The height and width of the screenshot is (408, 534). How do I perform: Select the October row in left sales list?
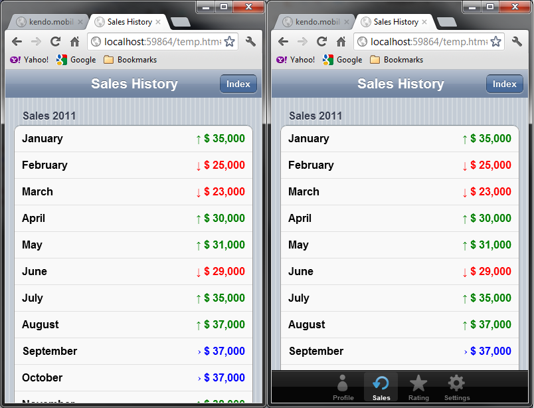[133, 377]
